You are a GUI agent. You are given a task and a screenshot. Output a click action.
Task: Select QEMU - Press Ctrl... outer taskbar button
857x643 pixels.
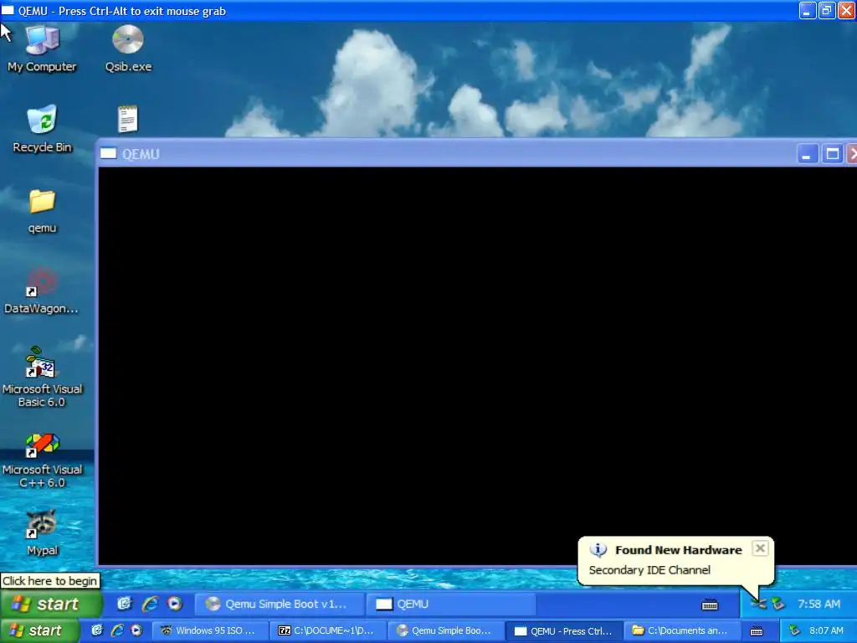[564, 631]
